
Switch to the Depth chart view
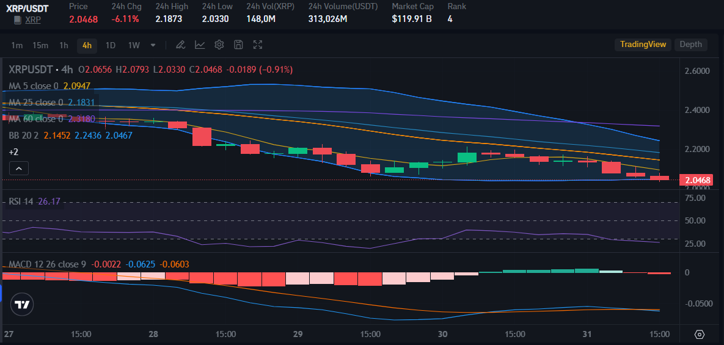(x=691, y=45)
